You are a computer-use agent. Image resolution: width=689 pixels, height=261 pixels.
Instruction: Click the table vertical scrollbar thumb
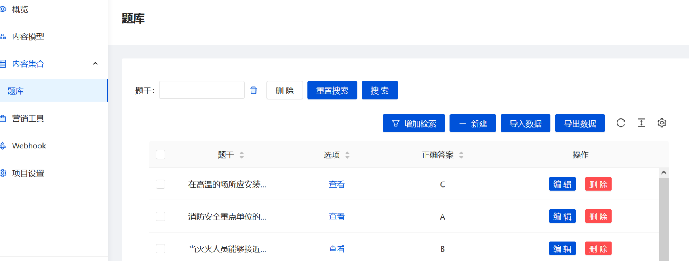coord(664,219)
